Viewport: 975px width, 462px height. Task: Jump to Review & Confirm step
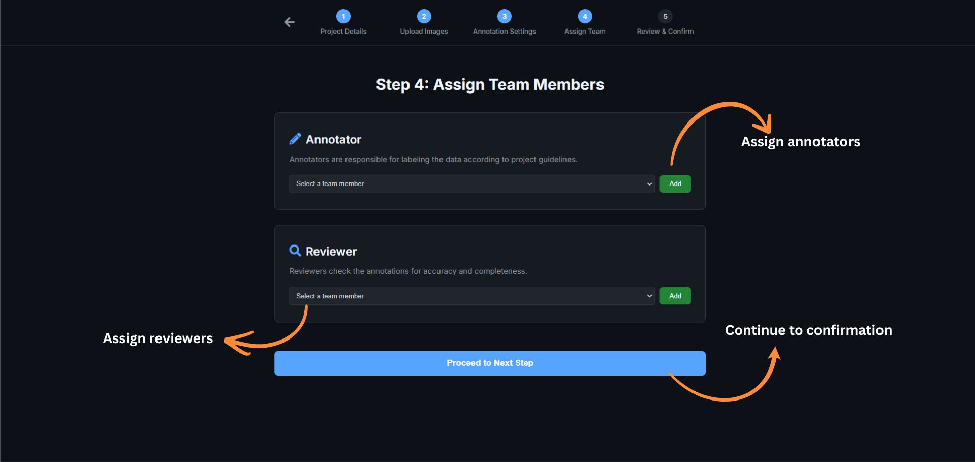click(x=665, y=32)
